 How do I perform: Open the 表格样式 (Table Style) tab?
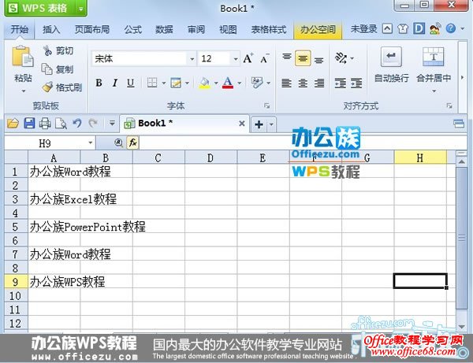point(269,29)
